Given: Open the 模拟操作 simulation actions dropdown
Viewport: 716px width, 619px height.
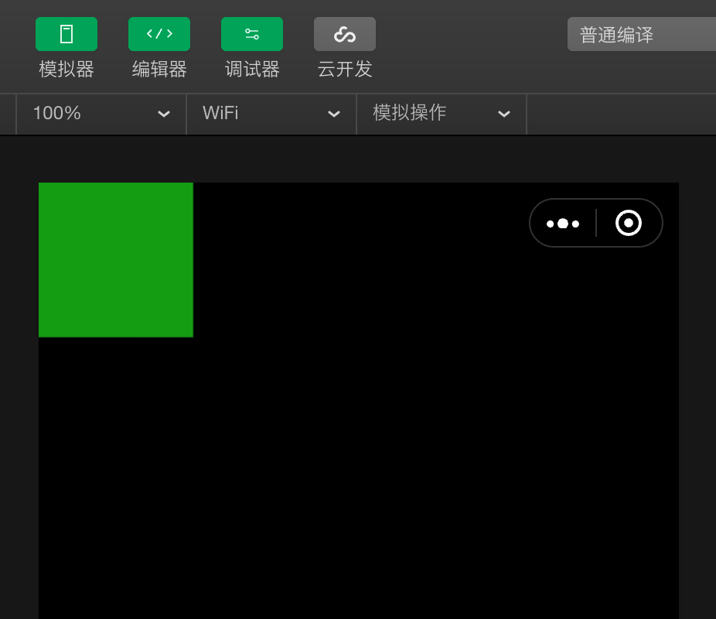Looking at the screenshot, I should point(441,114).
